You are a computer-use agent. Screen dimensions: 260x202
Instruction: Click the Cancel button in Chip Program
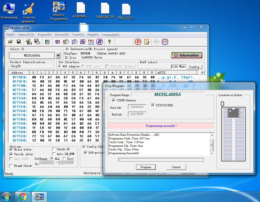click(176, 167)
